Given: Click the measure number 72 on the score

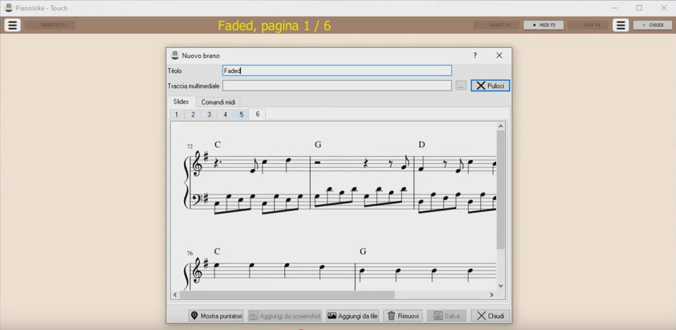Looking at the screenshot, I should pyautogui.click(x=190, y=147).
